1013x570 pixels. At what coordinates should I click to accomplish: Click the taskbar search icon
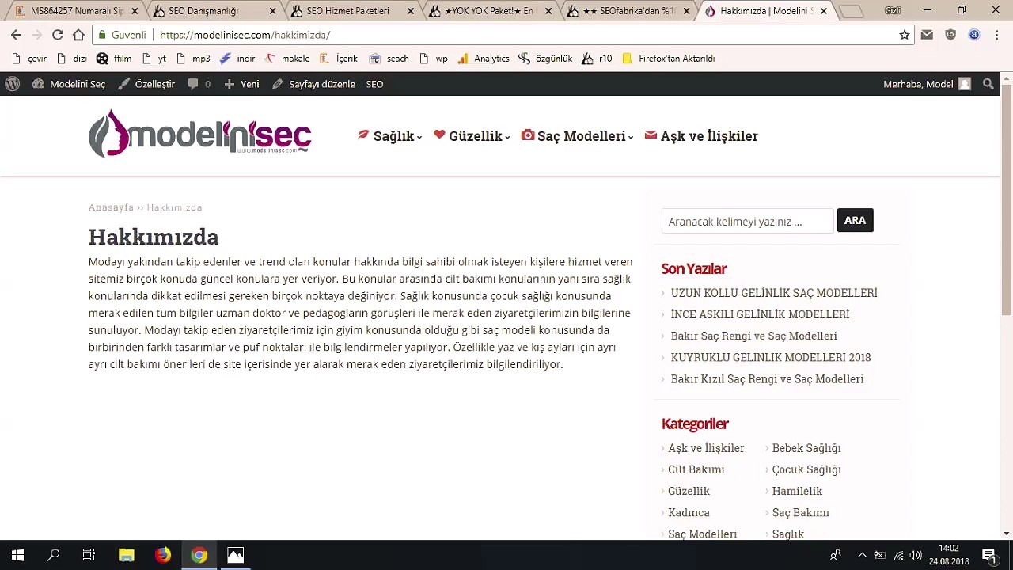tap(53, 555)
